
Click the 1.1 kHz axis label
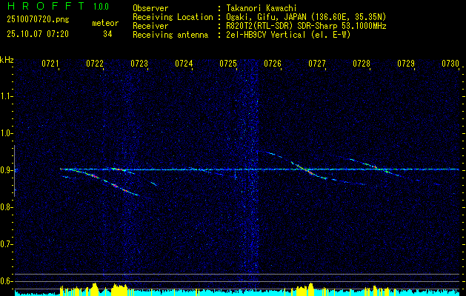click(5, 96)
